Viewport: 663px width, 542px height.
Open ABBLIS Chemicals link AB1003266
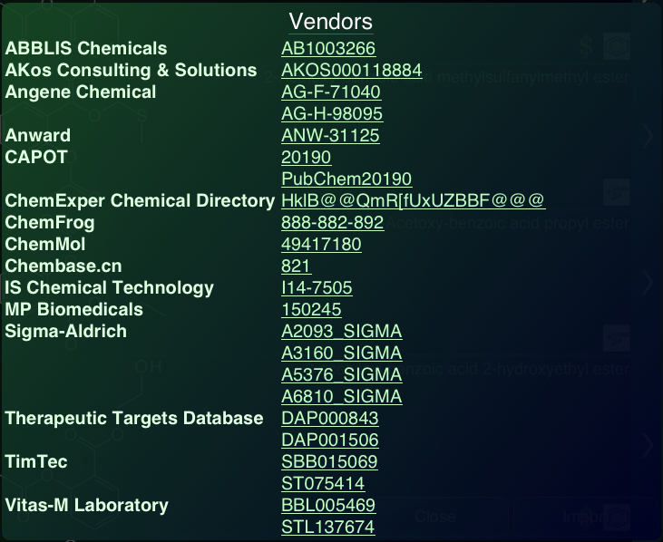(x=328, y=49)
